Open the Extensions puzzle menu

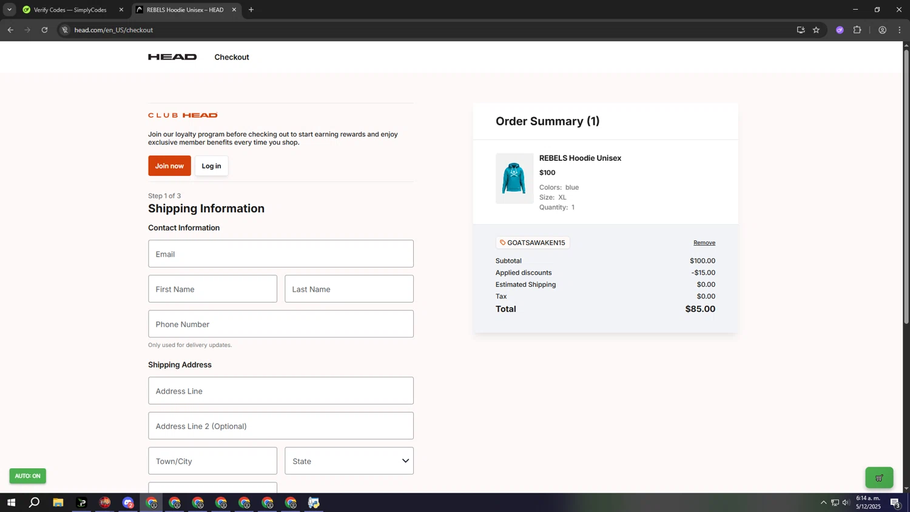pyautogui.click(x=857, y=30)
